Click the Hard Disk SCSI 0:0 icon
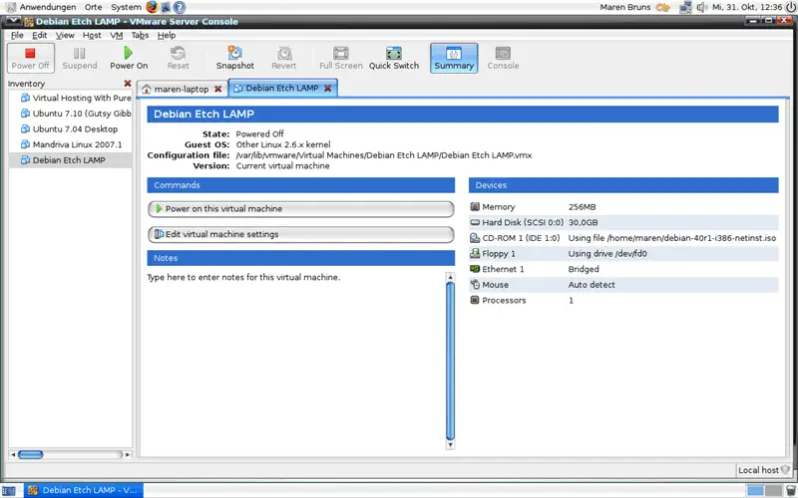Viewport: 798px width, 498px height. (475, 222)
